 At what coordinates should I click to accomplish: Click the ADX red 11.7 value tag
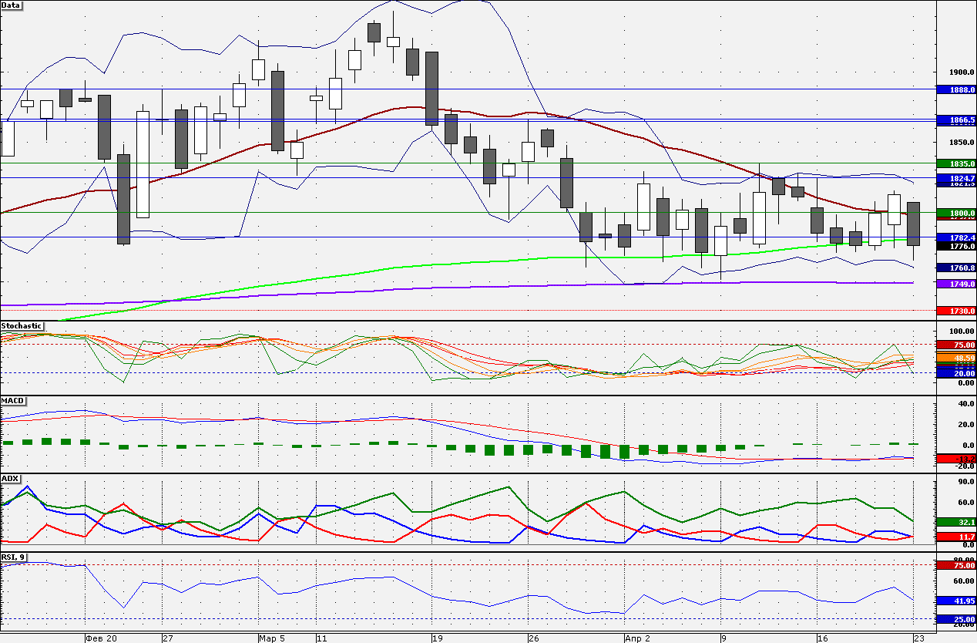[956, 537]
